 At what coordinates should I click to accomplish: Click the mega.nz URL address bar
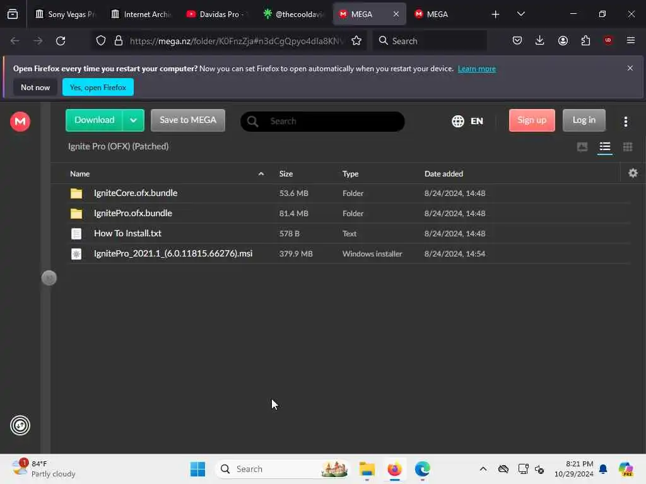click(236, 41)
